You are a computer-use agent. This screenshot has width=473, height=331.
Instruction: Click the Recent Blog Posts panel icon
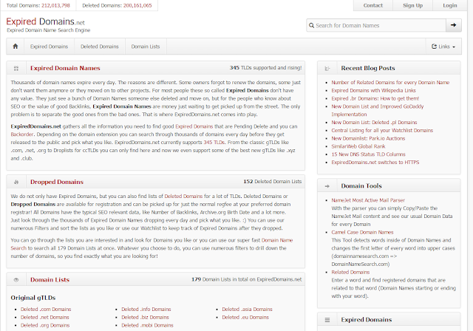pos(327,69)
